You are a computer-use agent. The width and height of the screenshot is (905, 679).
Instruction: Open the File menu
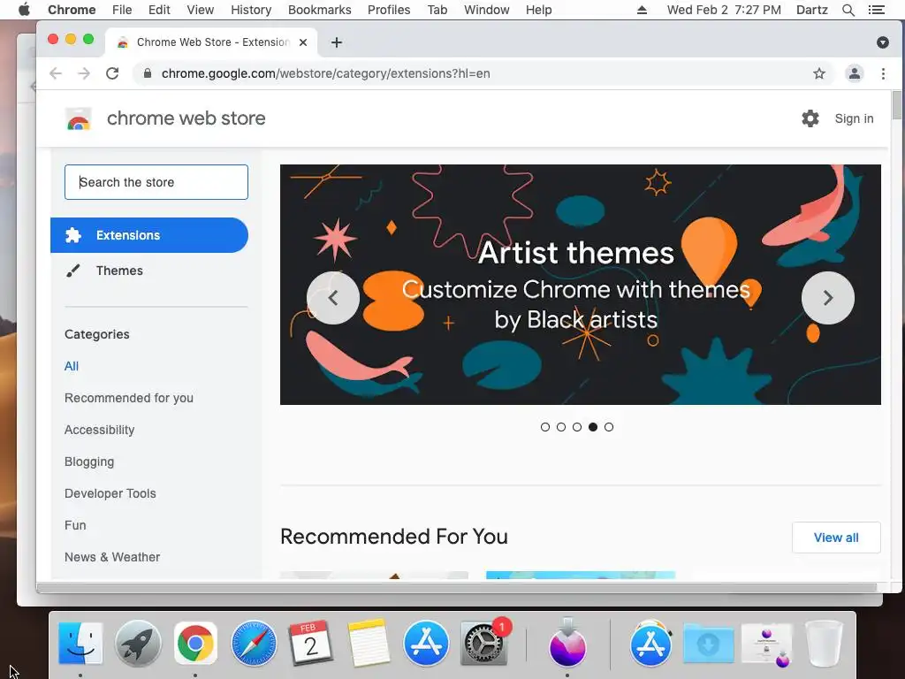pyautogui.click(x=122, y=10)
